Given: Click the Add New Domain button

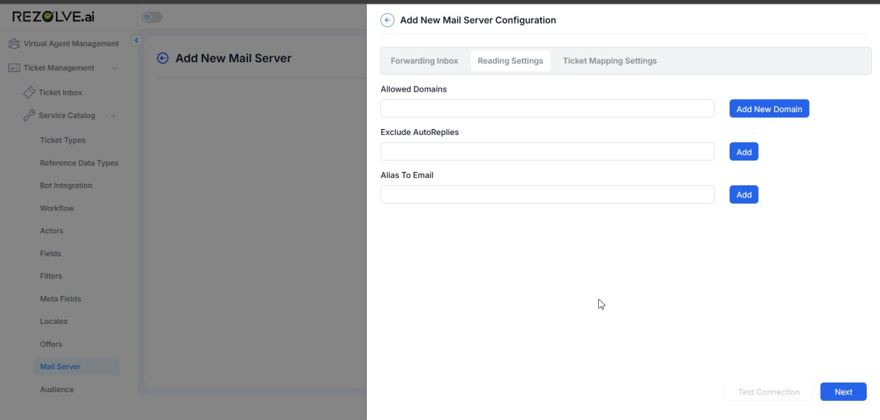Looking at the screenshot, I should coord(769,108).
